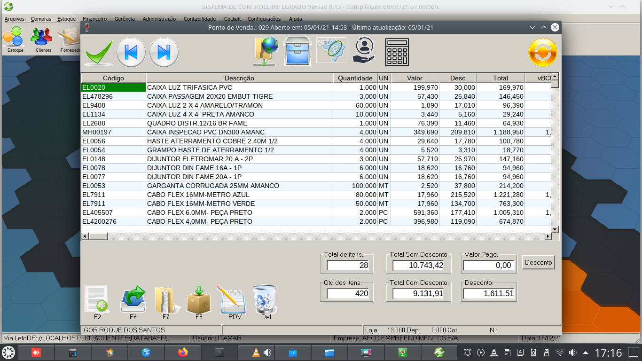Open the Financeiro menu
Viewport: 642px width, 361px height.
94,19
